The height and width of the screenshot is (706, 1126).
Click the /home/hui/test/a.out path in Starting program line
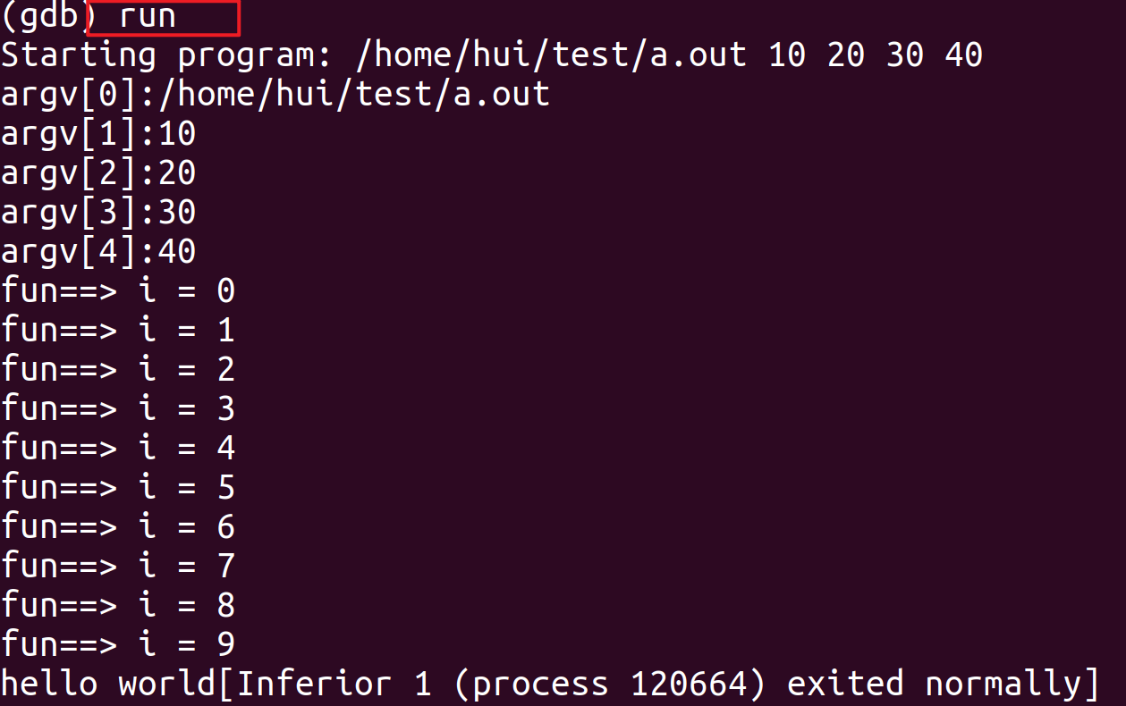(x=551, y=55)
